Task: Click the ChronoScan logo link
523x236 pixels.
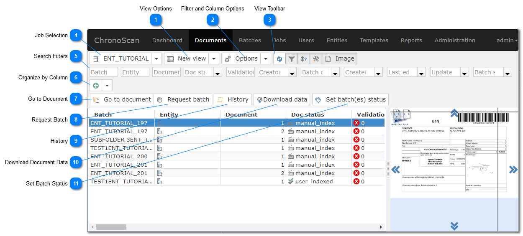Action: (117, 40)
